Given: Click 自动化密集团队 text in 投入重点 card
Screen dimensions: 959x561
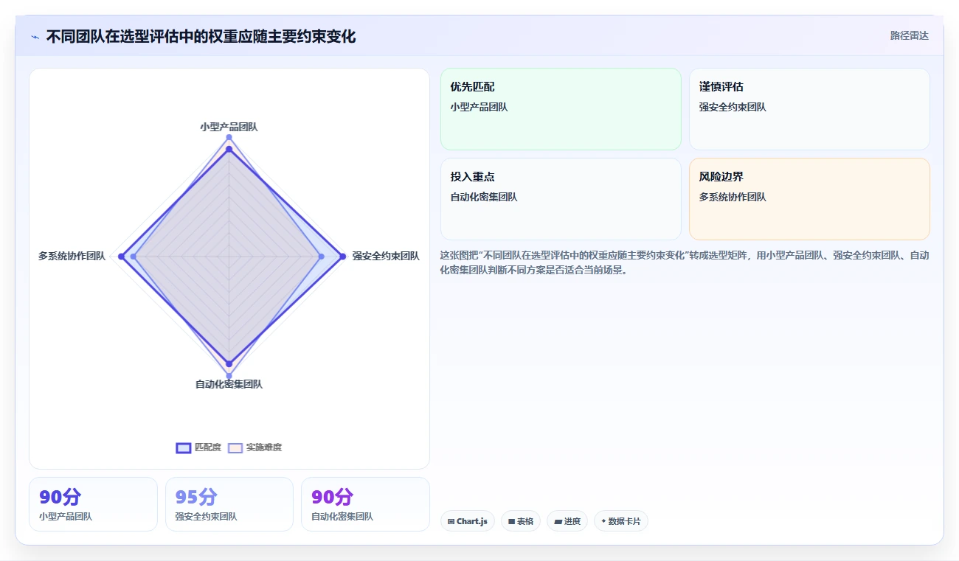Looking at the screenshot, I should (x=484, y=197).
